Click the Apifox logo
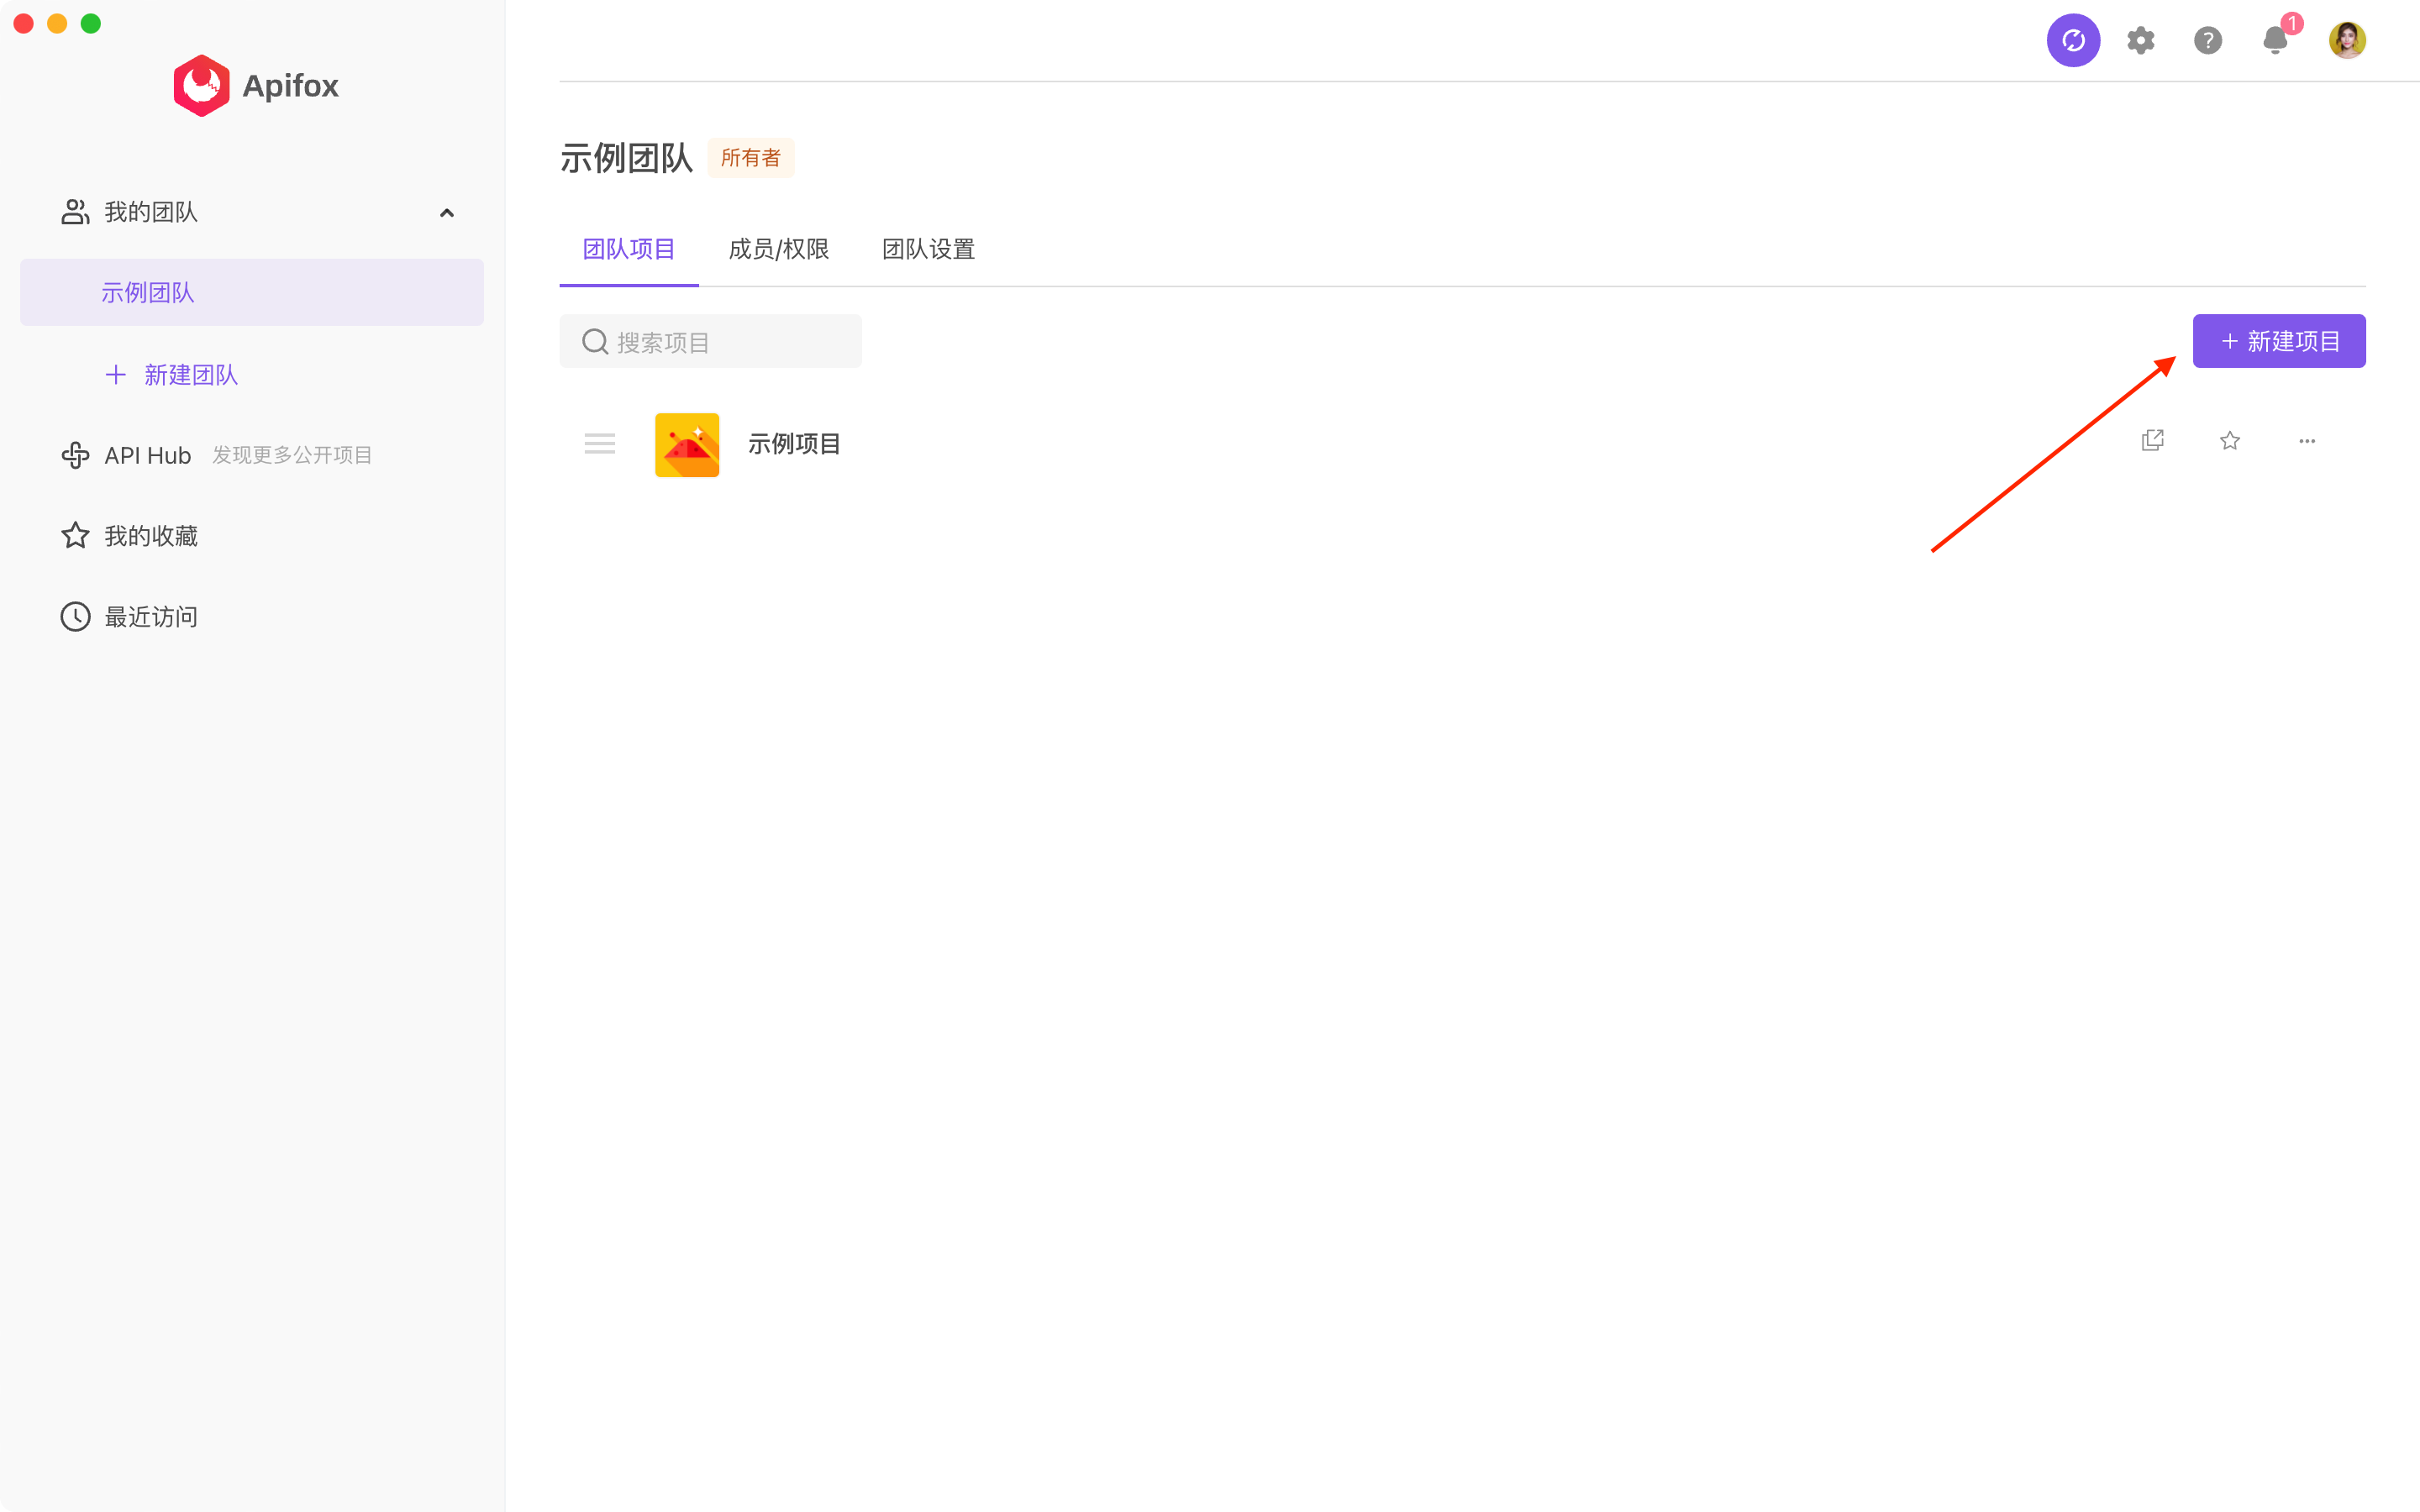2420x1512 pixels. [256, 86]
